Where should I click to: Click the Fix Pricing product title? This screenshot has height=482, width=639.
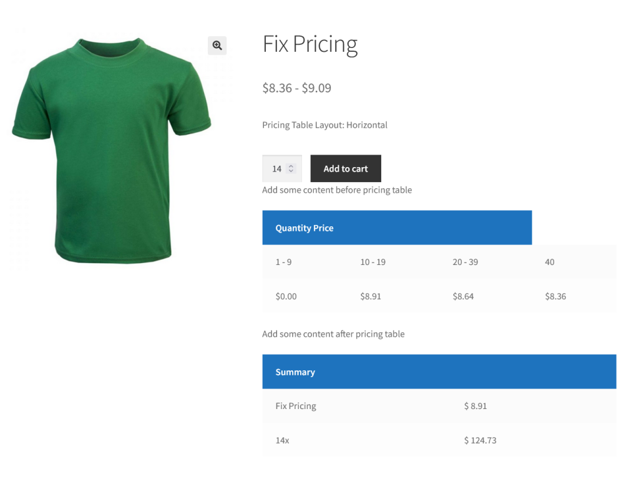[x=310, y=44]
